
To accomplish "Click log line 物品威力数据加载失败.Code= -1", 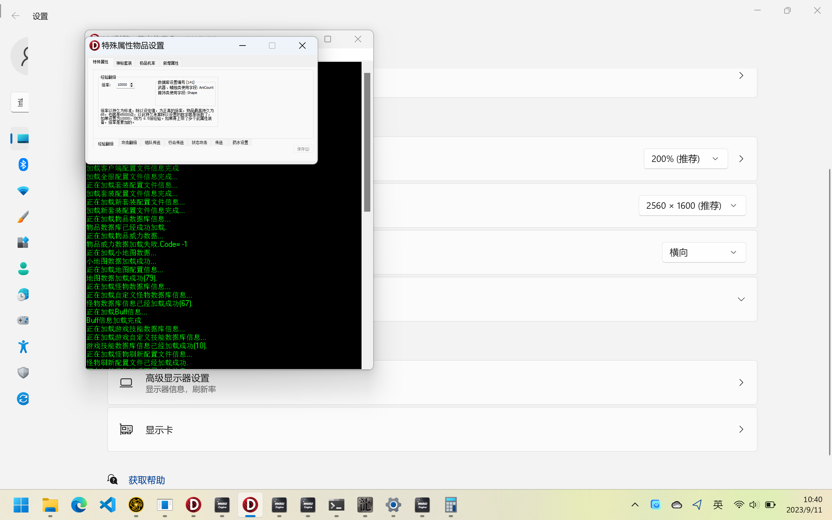I will point(137,244).
